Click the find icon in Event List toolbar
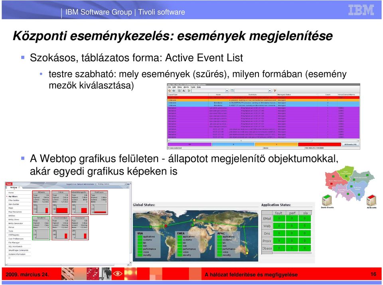The height and width of the screenshot is (285, 383). pyautogui.click(x=180, y=91)
